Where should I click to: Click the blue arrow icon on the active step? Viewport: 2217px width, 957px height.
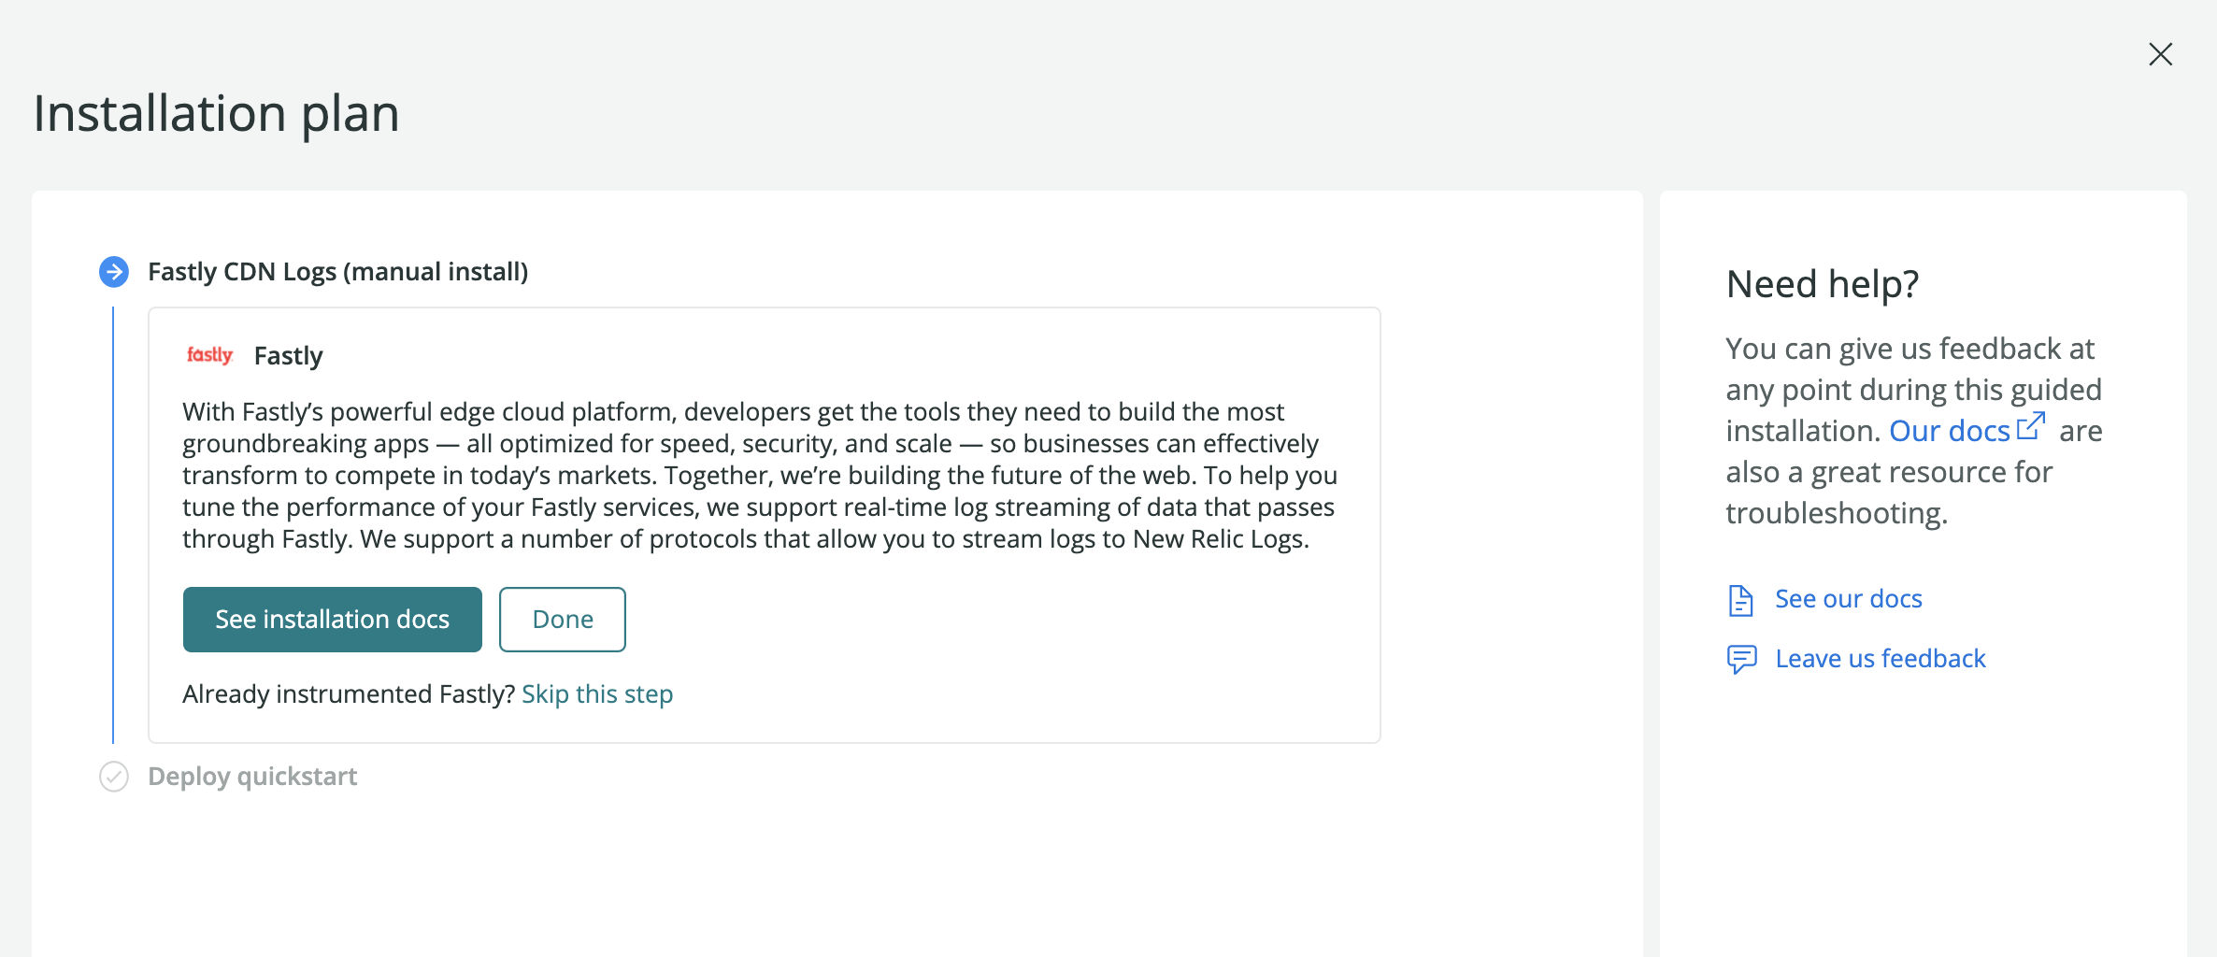coord(114,272)
